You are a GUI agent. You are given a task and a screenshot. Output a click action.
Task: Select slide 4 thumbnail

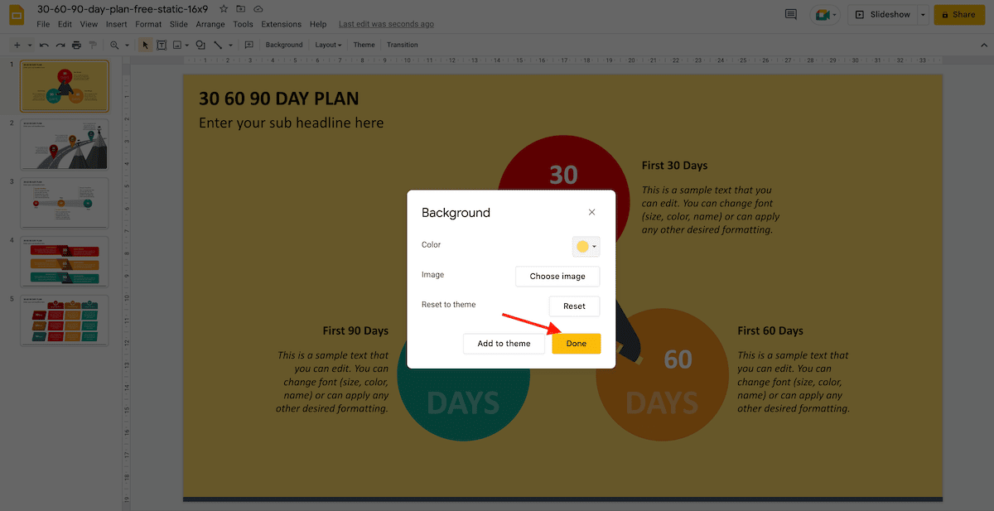pos(65,262)
